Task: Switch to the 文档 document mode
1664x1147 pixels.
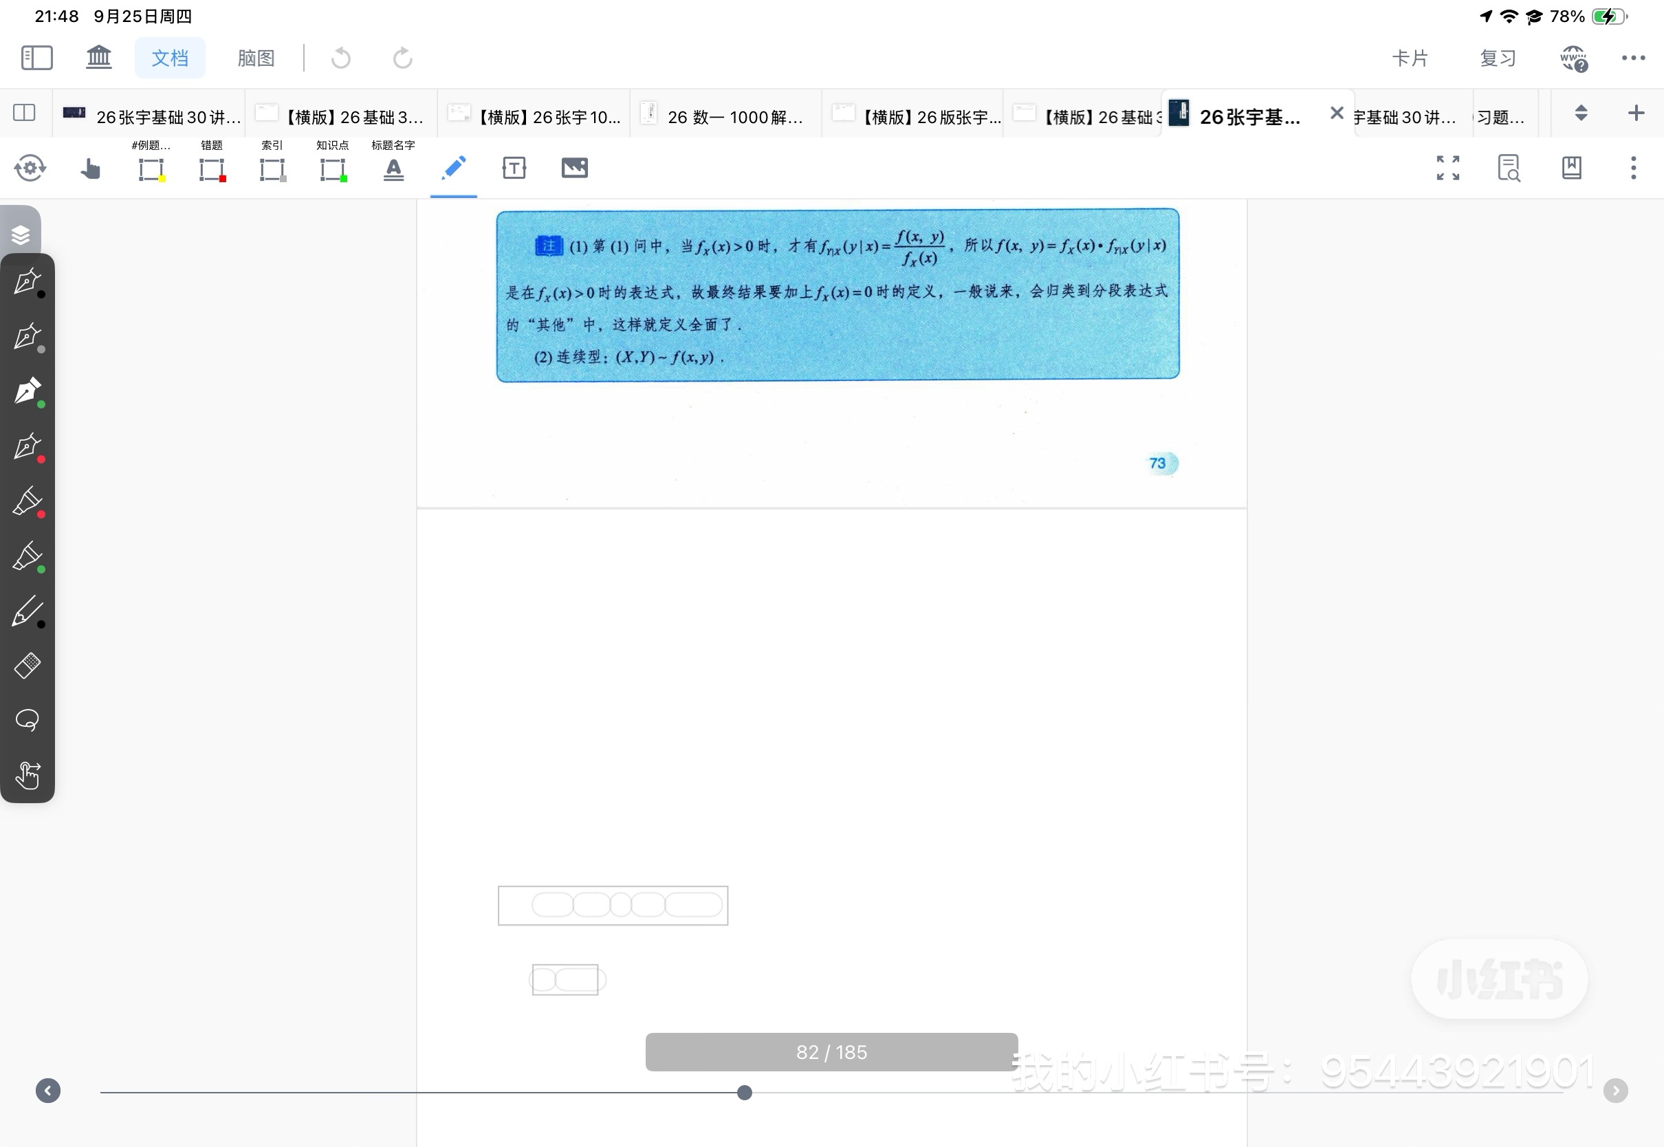Action: tap(171, 58)
